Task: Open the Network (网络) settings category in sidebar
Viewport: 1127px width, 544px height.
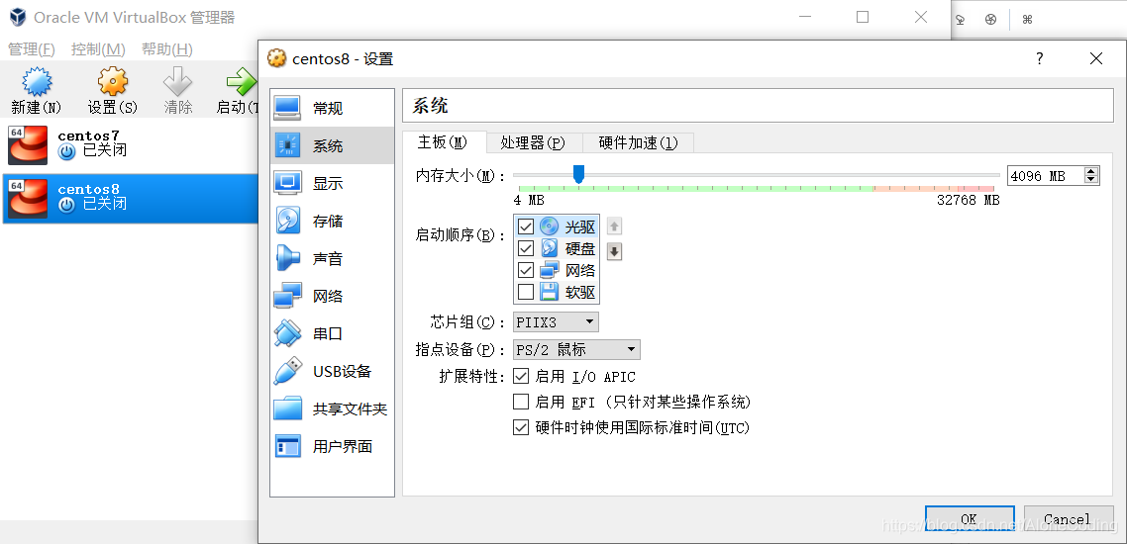Action: [332, 296]
